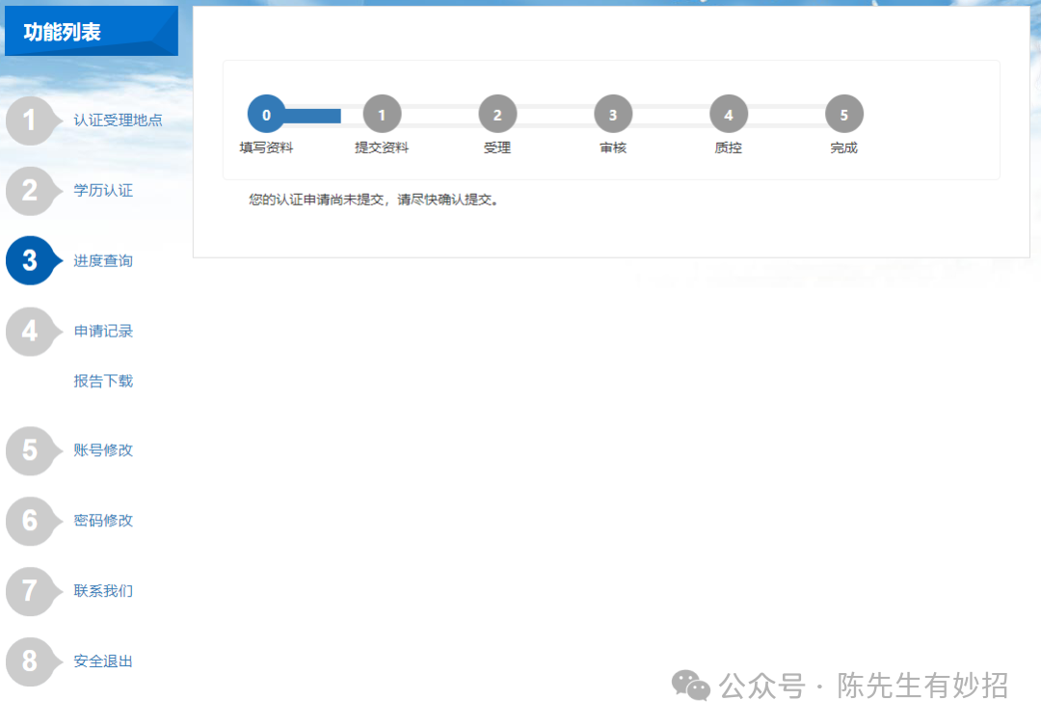
Task: Click the step 2 icon on sidebar 学历认证
Action: (31, 190)
